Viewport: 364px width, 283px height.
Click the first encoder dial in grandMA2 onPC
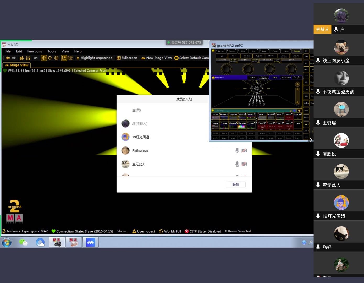click(x=226, y=69)
